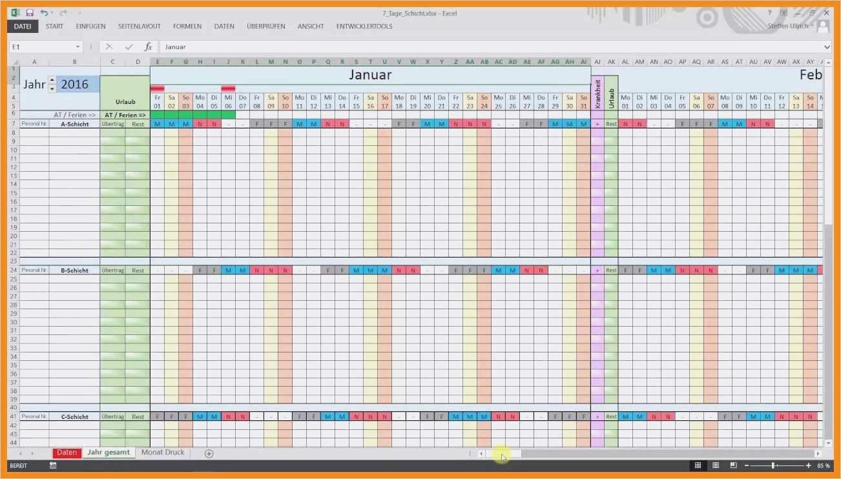841x479 pixels.
Task: Click the next sheet navigation arrow
Action: point(32,454)
